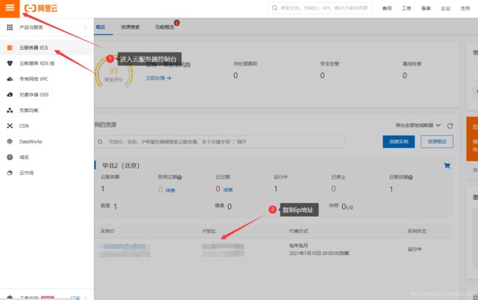478x300 pixels.
Task: Expand 产品与服务 with its right chevron
Action: tap(85, 27)
